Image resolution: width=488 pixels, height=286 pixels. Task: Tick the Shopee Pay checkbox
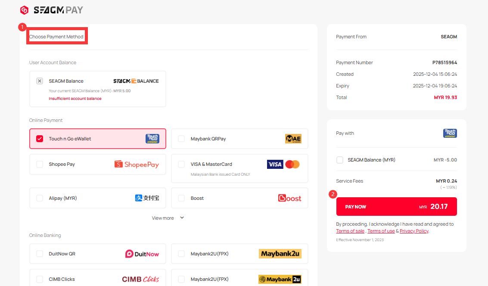(40, 164)
